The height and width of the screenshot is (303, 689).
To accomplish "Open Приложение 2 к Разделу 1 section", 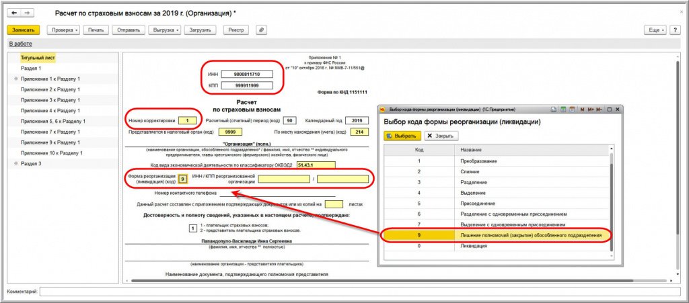I will click(50, 89).
